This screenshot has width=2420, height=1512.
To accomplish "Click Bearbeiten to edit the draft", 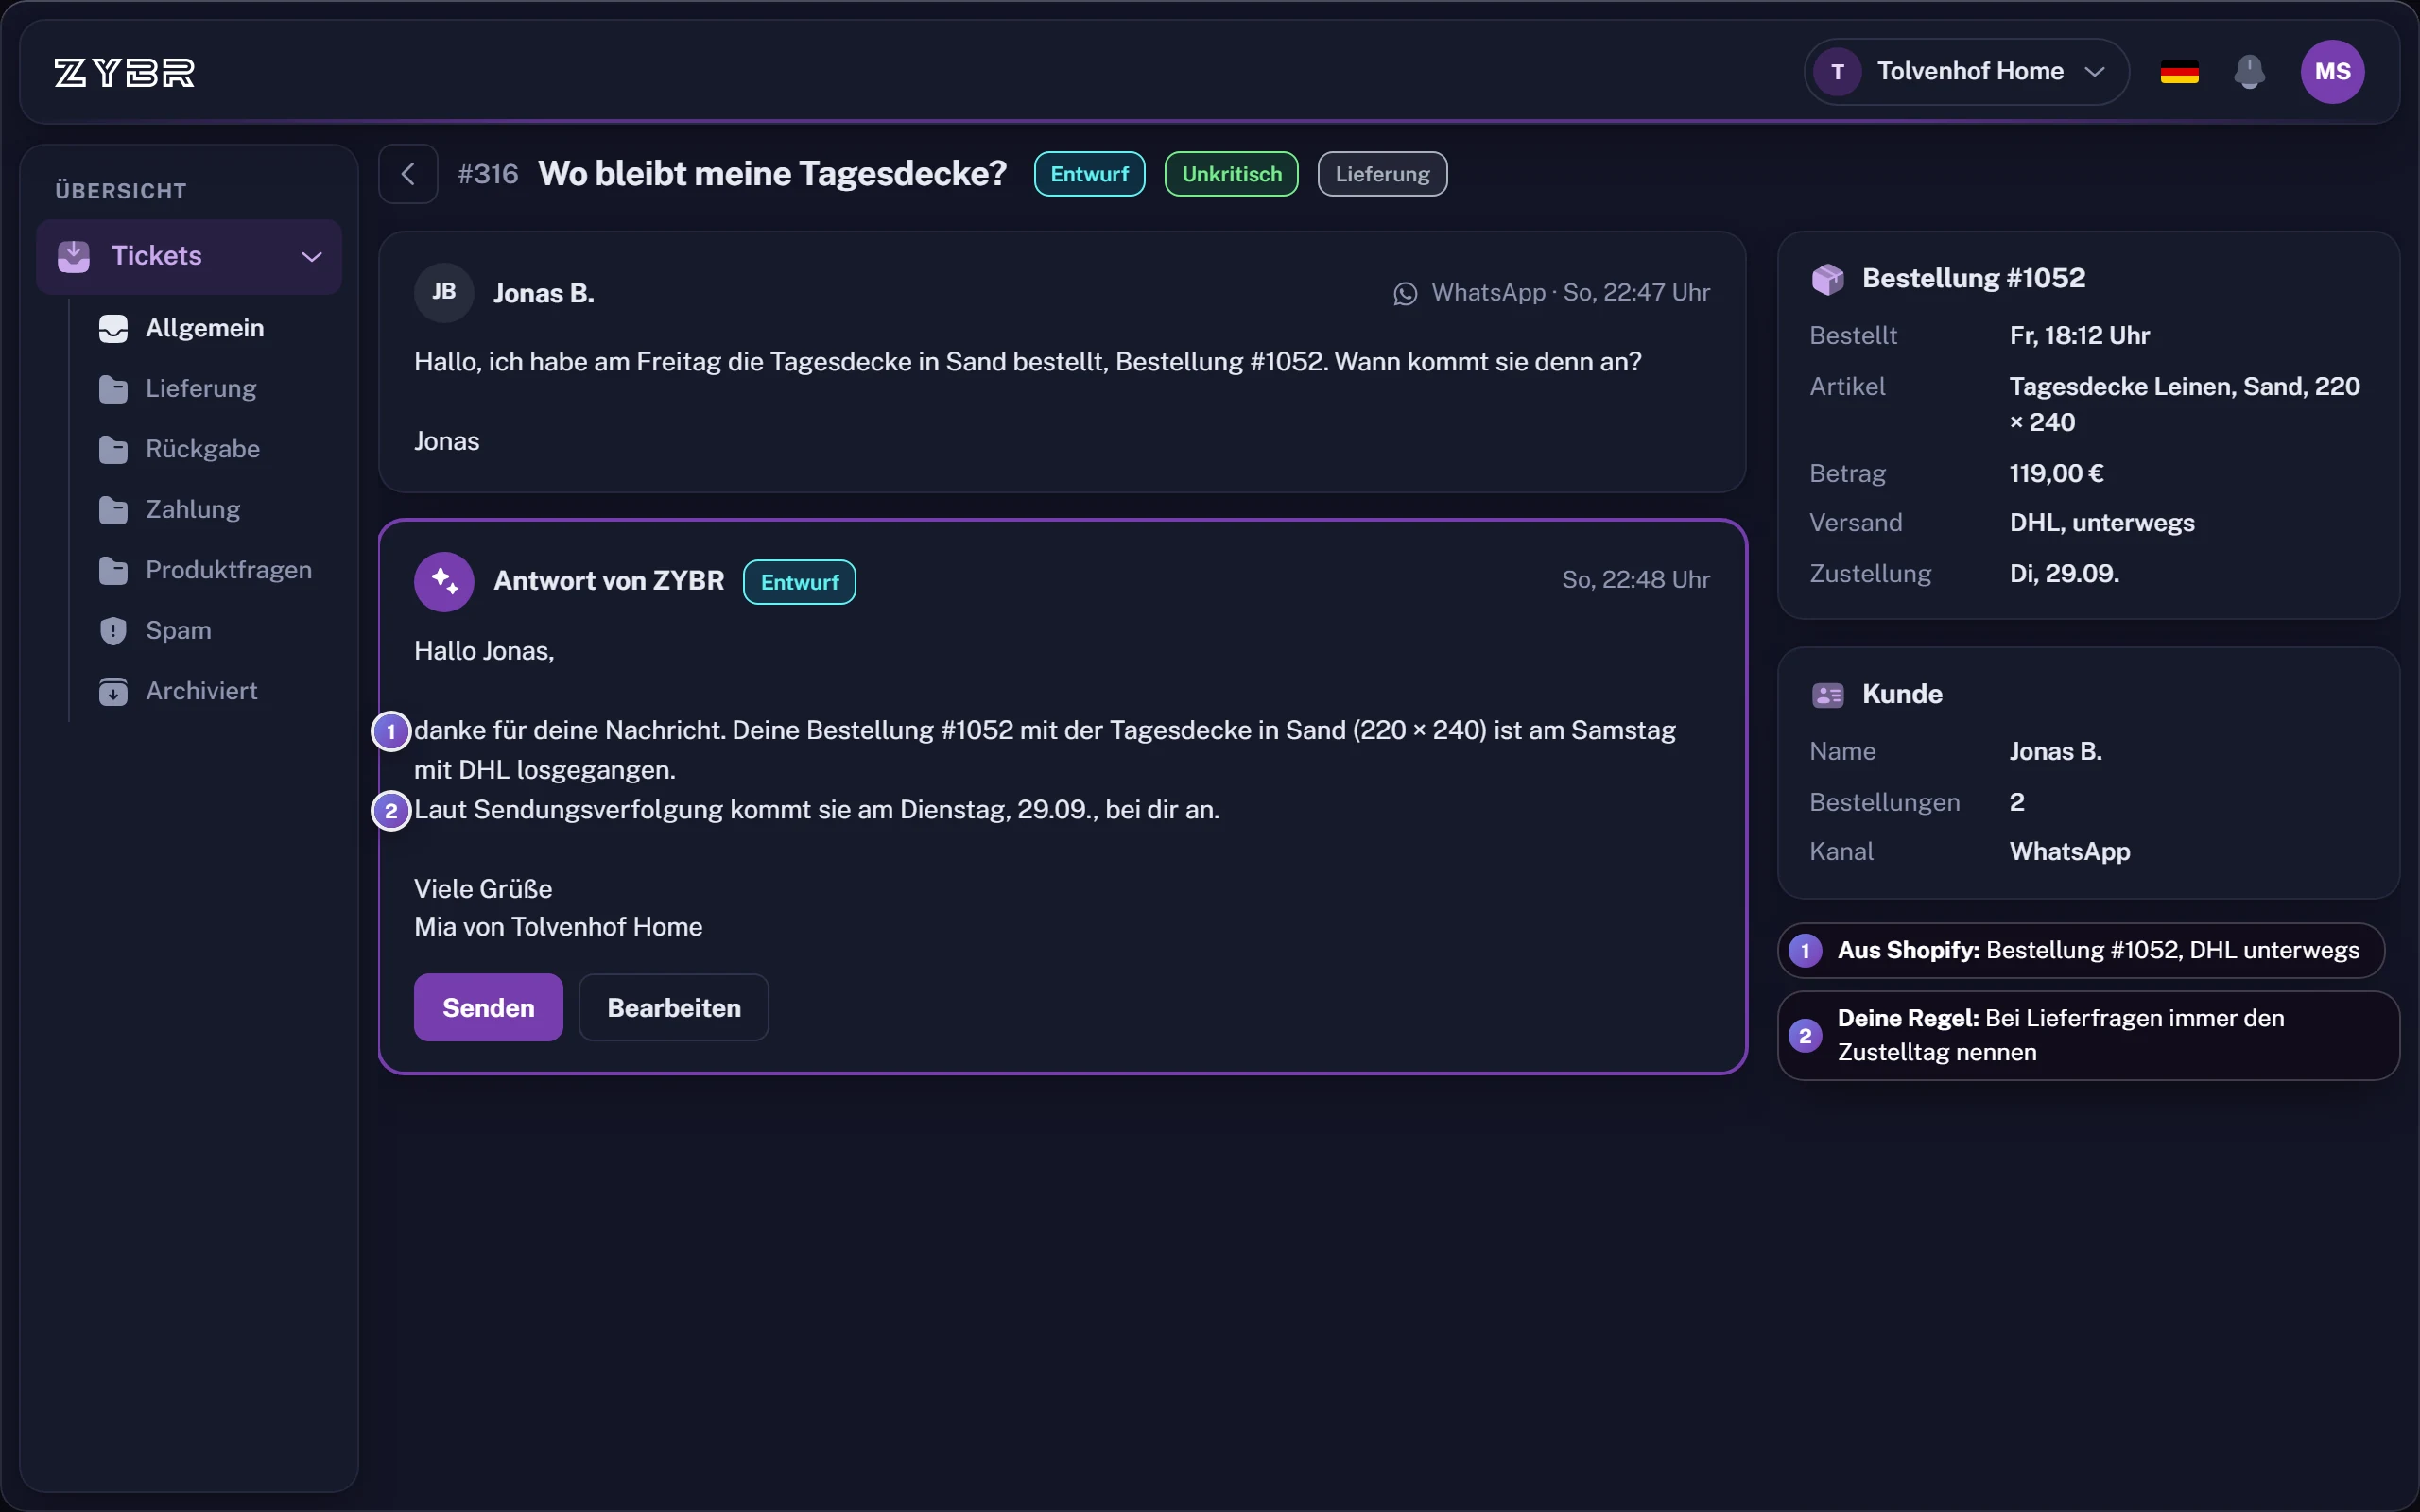I will [674, 1007].
